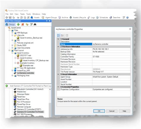Collapse the 2.Hardware Information section
141x129 pixels.
[58, 46]
